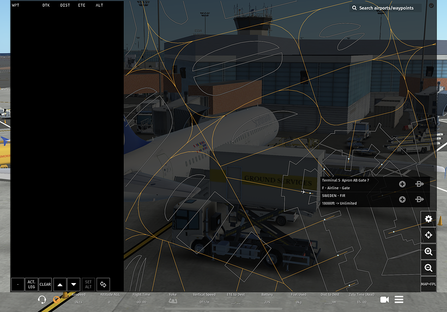
Task: Click the Airspeed status readout
Action: (x=78, y=298)
